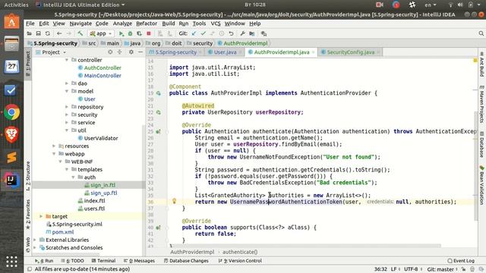Click the Git: master branch widget
The width and height of the screenshot is (486, 273).
click(442, 269)
